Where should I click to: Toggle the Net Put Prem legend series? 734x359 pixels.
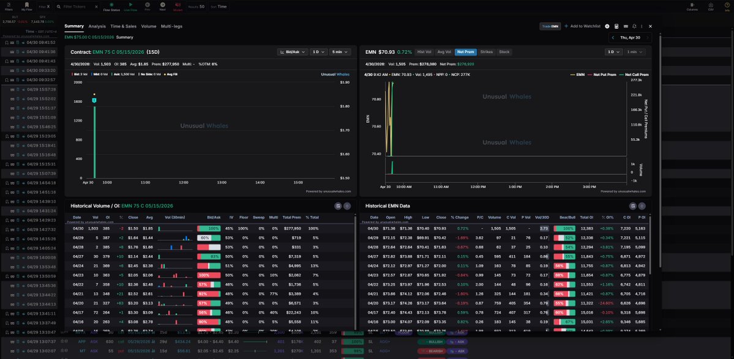pyautogui.click(x=602, y=75)
